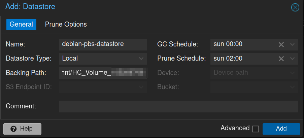The width and height of the screenshot is (304, 138).
Task: Select the General tab
Action: click(x=21, y=24)
